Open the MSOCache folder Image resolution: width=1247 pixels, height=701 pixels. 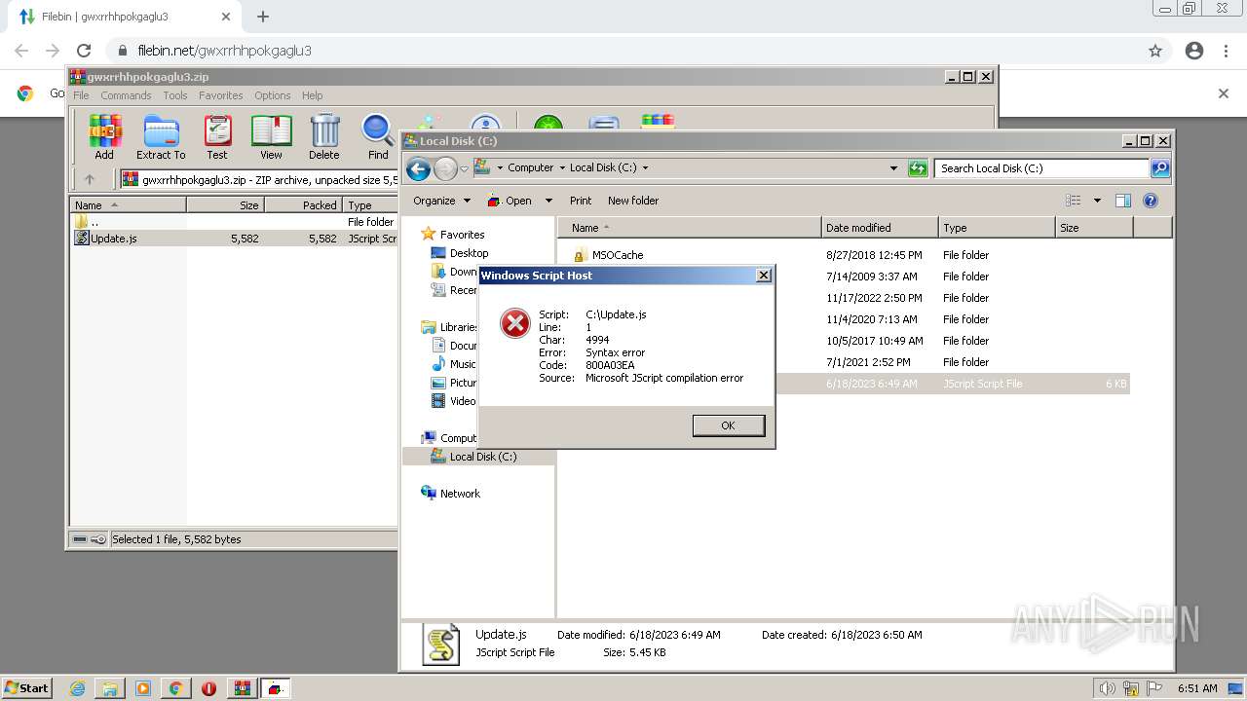pyautogui.click(x=618, y=255)
